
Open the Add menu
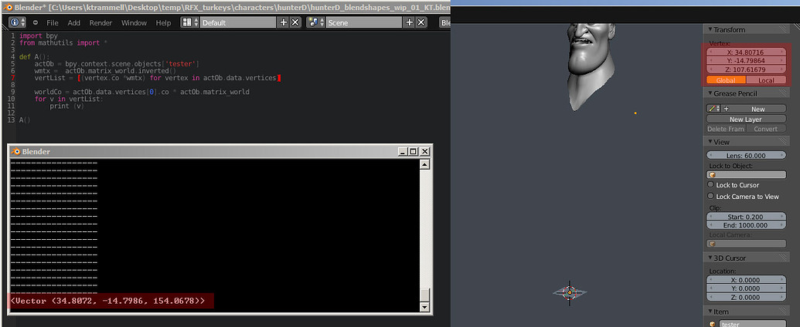coord(74,22)
